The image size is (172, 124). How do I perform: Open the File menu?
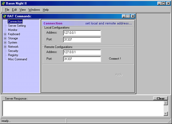coord(7,10)
